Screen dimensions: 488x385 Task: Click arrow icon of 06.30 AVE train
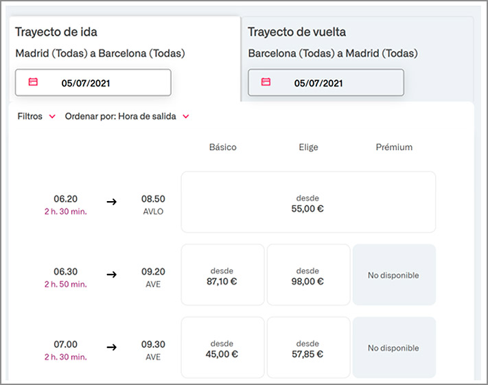pos(112,275)
